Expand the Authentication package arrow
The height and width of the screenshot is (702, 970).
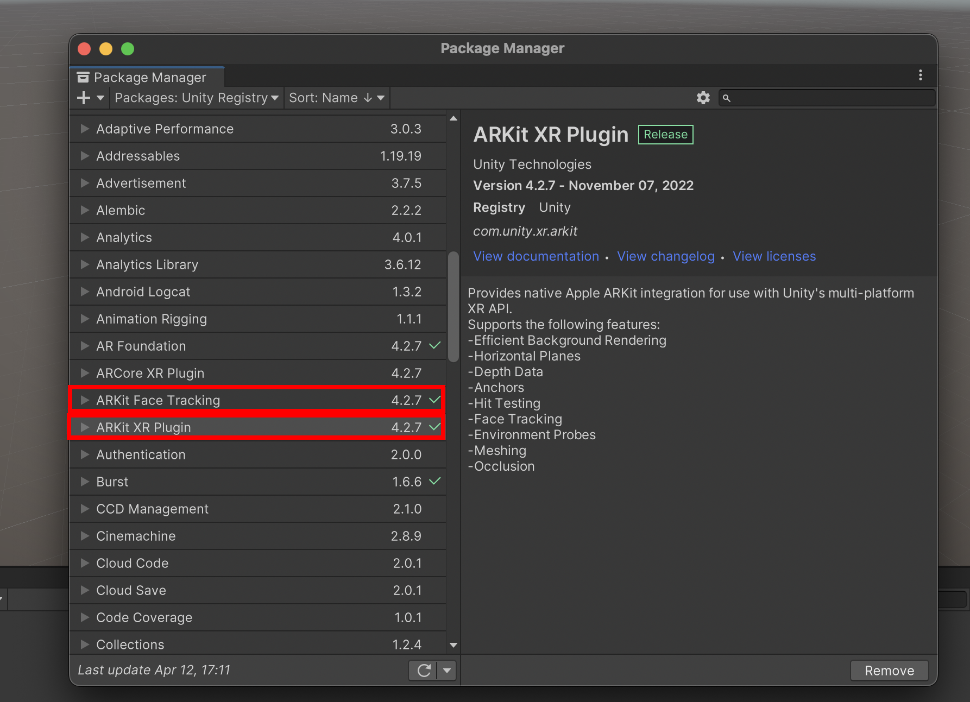pos(85,454)
